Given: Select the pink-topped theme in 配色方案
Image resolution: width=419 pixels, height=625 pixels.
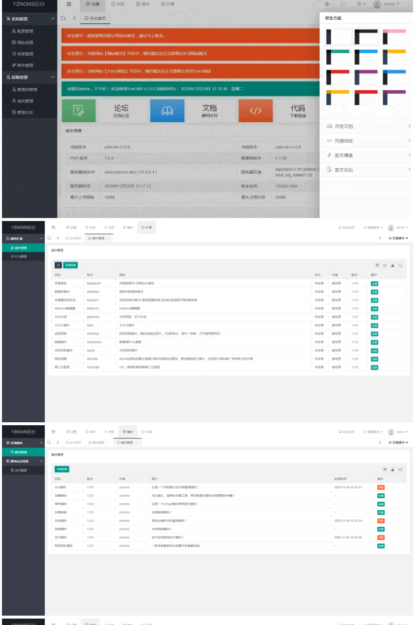Looking at the screenshot, I should coord(394,37).
